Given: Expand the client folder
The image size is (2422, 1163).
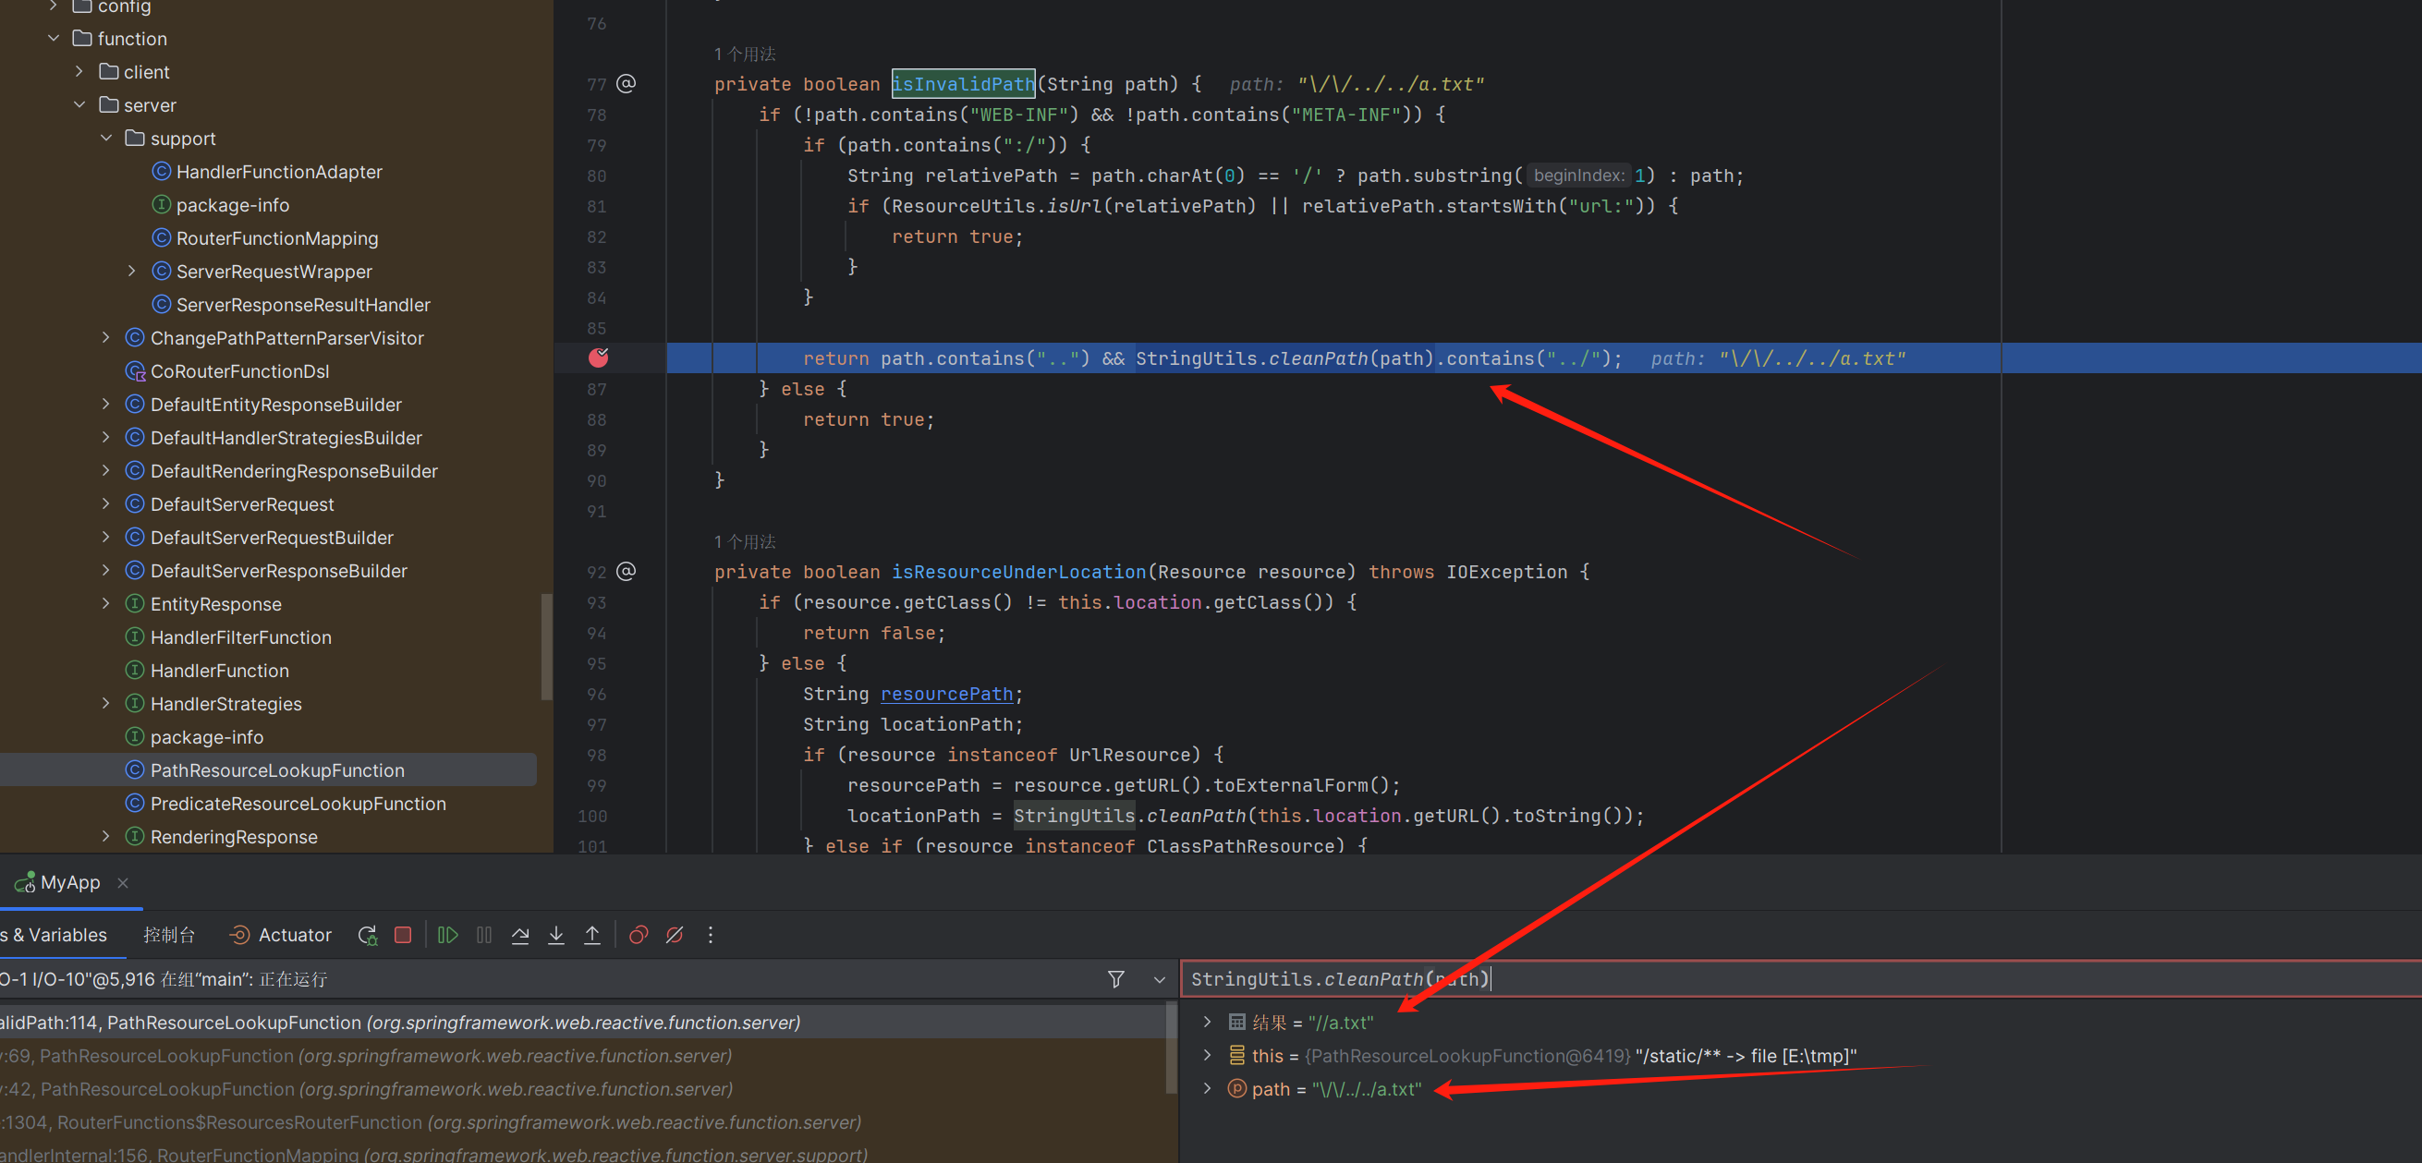Looking at the screenshot, I should 79,71.
